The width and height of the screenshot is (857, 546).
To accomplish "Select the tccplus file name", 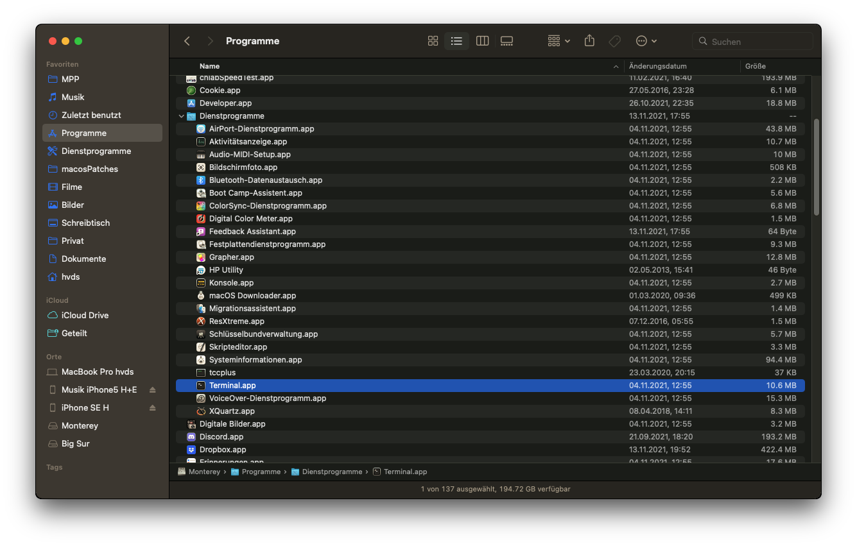I will [222, 373].
